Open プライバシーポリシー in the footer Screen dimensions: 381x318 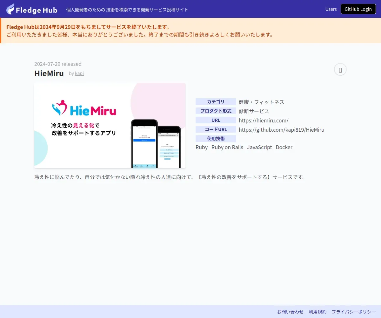(354, 312)
